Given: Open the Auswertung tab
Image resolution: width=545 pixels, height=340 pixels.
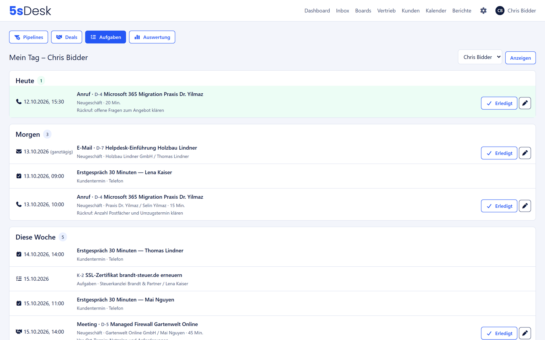Looking at the screenshot, I should click(152, 37).
